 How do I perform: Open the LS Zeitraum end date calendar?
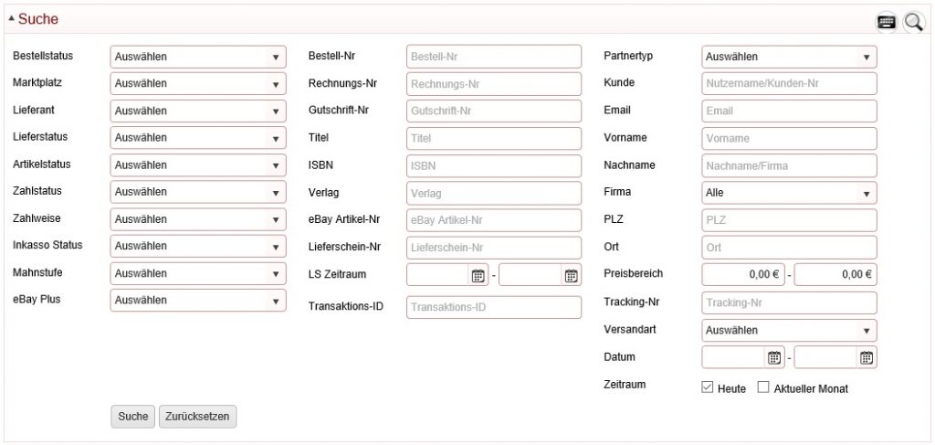571,275
